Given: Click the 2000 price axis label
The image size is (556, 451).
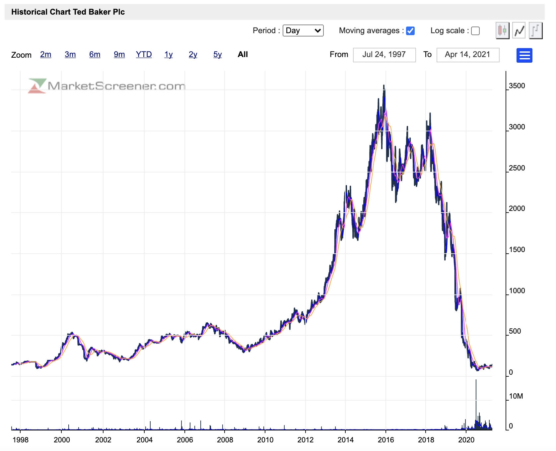Looking at the screenshot, I should pos(517,209).
